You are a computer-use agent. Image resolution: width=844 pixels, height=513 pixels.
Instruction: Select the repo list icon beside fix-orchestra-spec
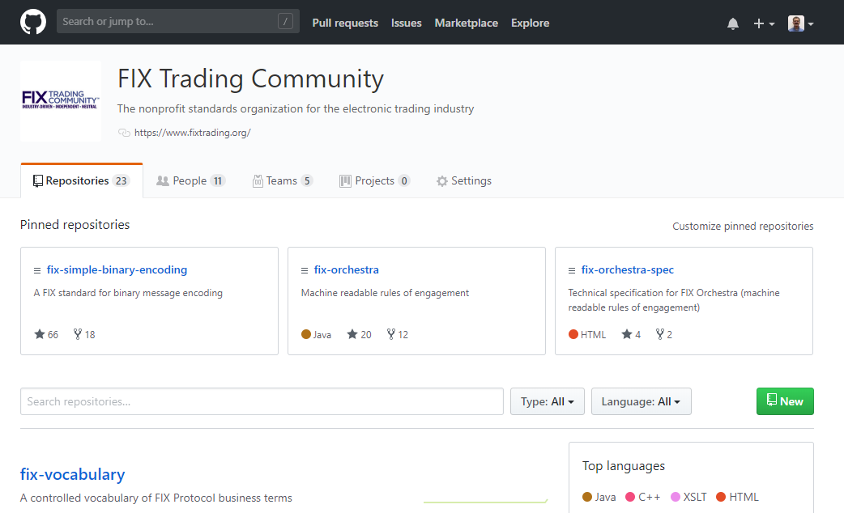tap(570, 269)
